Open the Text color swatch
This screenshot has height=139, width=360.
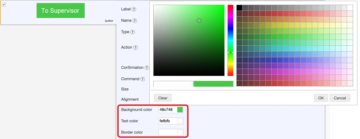coord(180,121)
